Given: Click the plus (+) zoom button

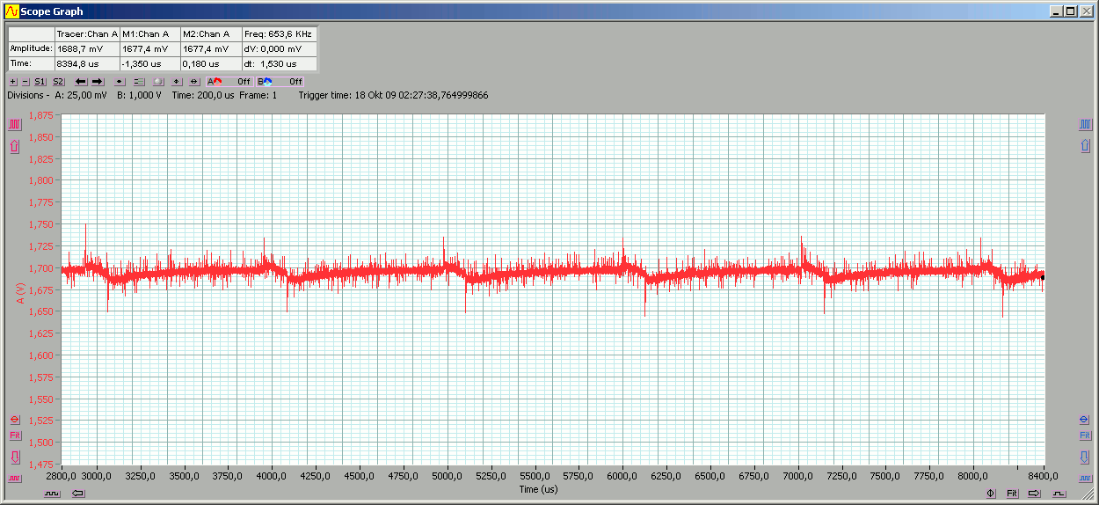Looking at the screenshot, I should (13, 81).
